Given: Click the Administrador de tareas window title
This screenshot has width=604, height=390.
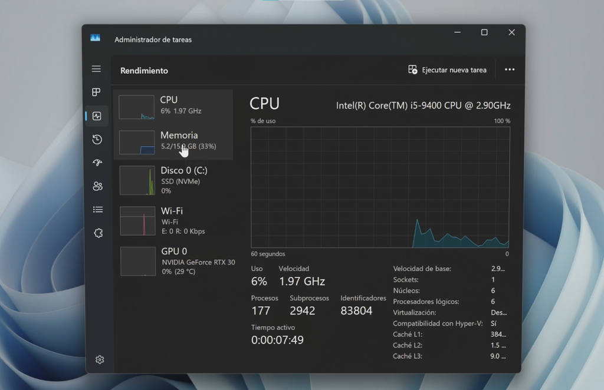Looking at the screenshot, I should coord(153,39).
